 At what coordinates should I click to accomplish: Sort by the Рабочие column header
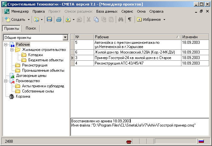(137, 37)
